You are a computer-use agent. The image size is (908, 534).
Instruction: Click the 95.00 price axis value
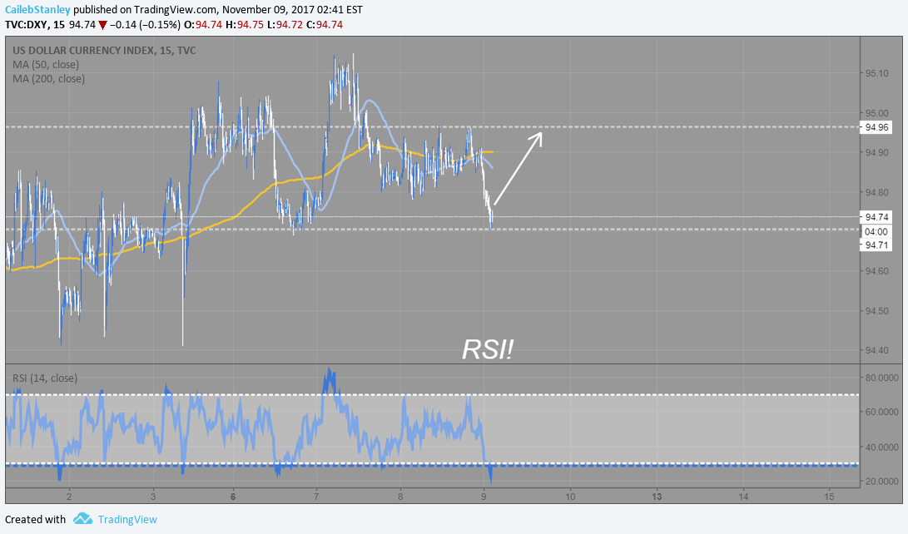click(x=876, y=113)
